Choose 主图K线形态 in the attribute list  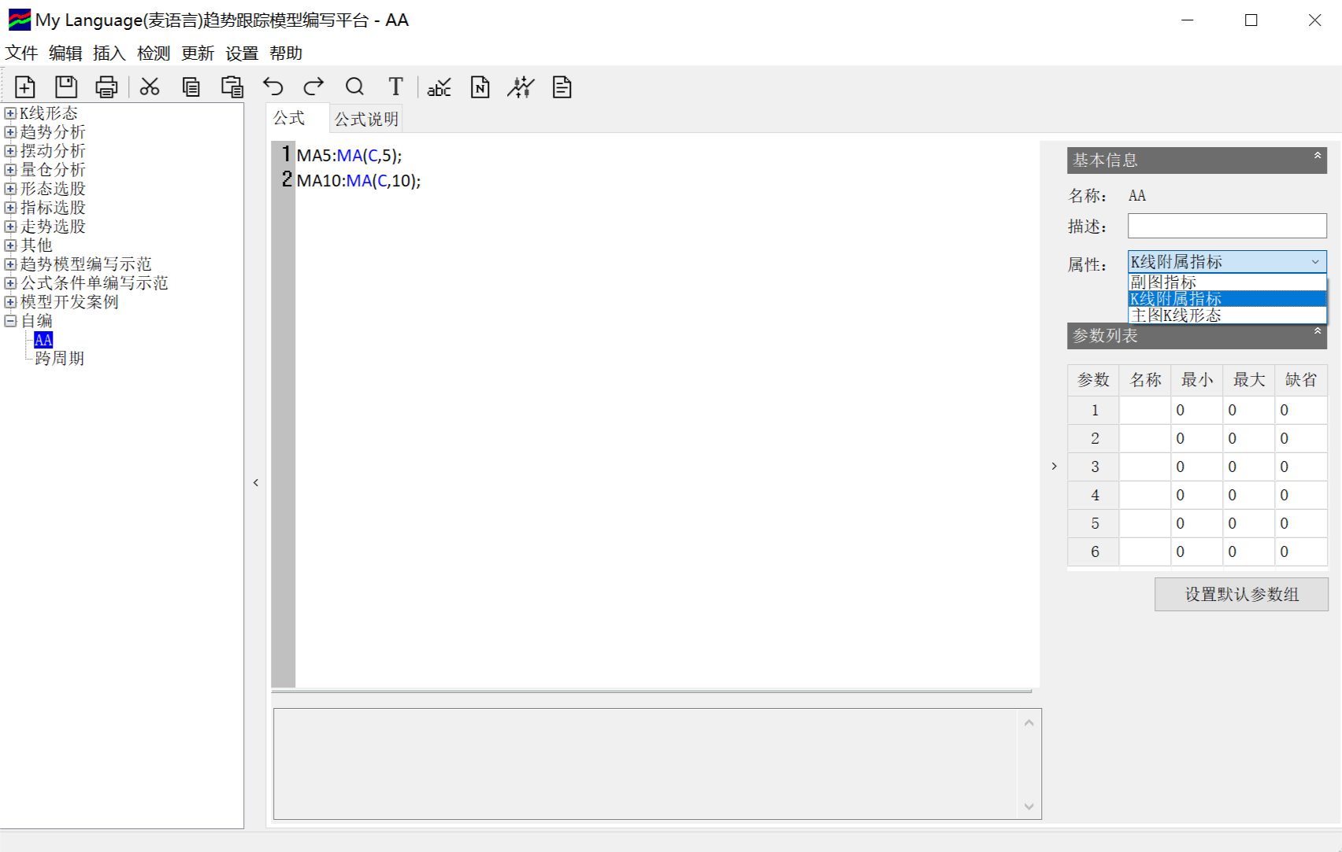point(1176,315)
